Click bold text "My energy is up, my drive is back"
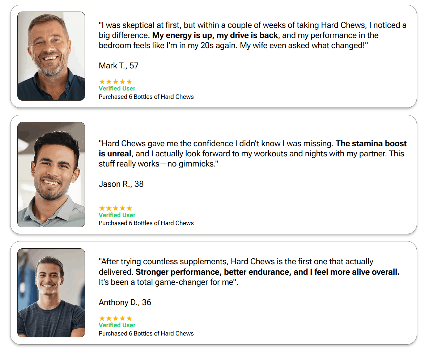Image resolution: width=429 pixels, height=350 pixels. 215,35
